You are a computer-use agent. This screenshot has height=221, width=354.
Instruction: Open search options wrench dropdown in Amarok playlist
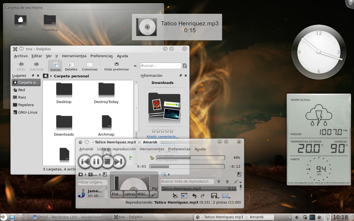click(237, 181)
